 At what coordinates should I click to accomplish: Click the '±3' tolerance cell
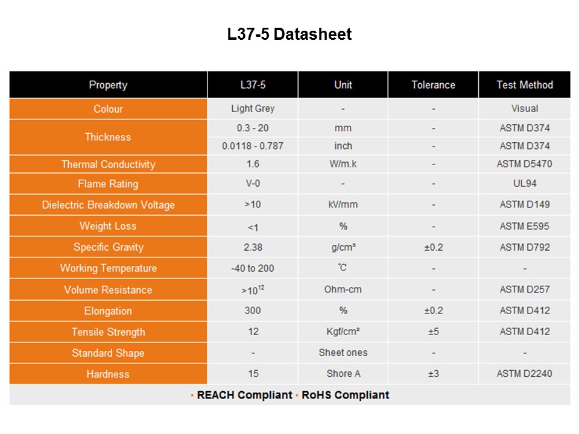point(433,374)
